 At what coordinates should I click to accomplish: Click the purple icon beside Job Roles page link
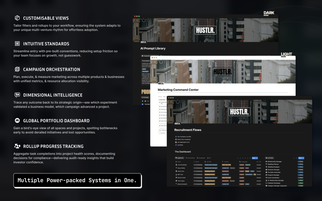176,145
